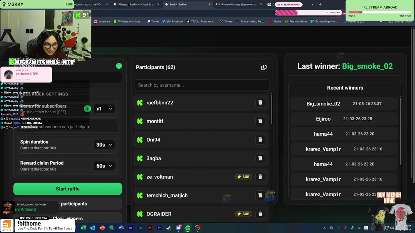This screenshot has height=233, width=415.
Task: Click Kick logo beside montiti
Action: (x=140, y=121)
